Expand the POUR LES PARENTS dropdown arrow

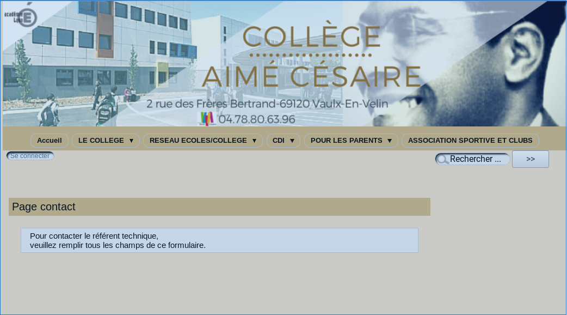pos(390,141)
